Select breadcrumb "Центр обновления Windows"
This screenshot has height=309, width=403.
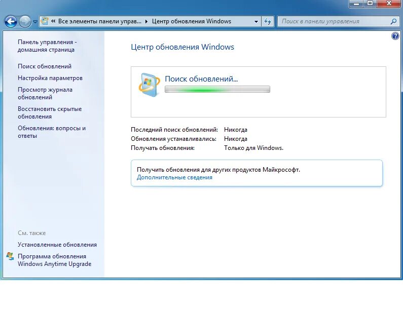(x=192, y=21)
